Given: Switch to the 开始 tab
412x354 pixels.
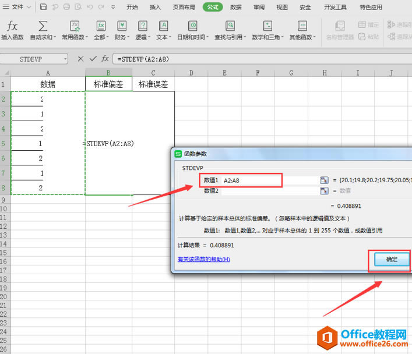Looking at the screenshot, I should (132, 7).
